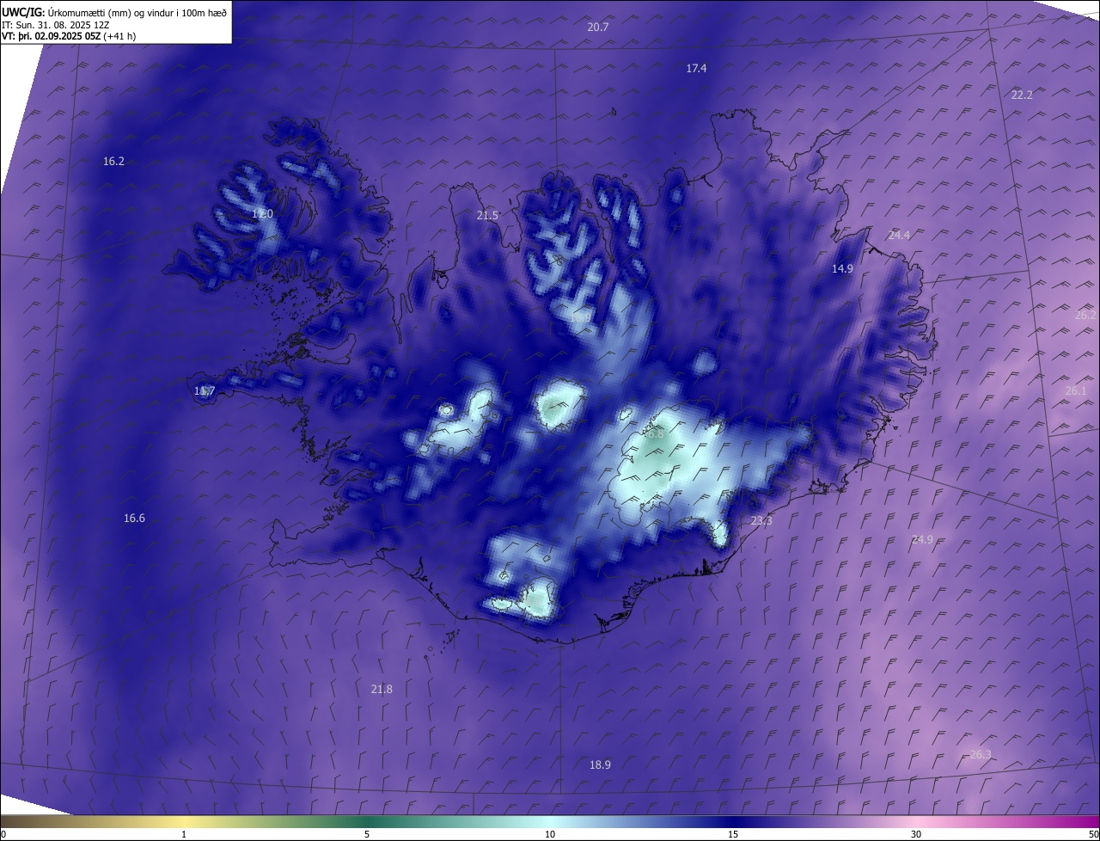Click the '50' tick label of the scale
The width and height of the screenshot is (1100, 841).
(1093, 834)
